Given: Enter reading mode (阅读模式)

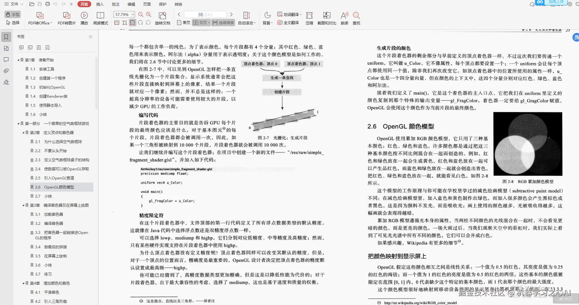Looking at the screenshot, I should coord(101,18).
